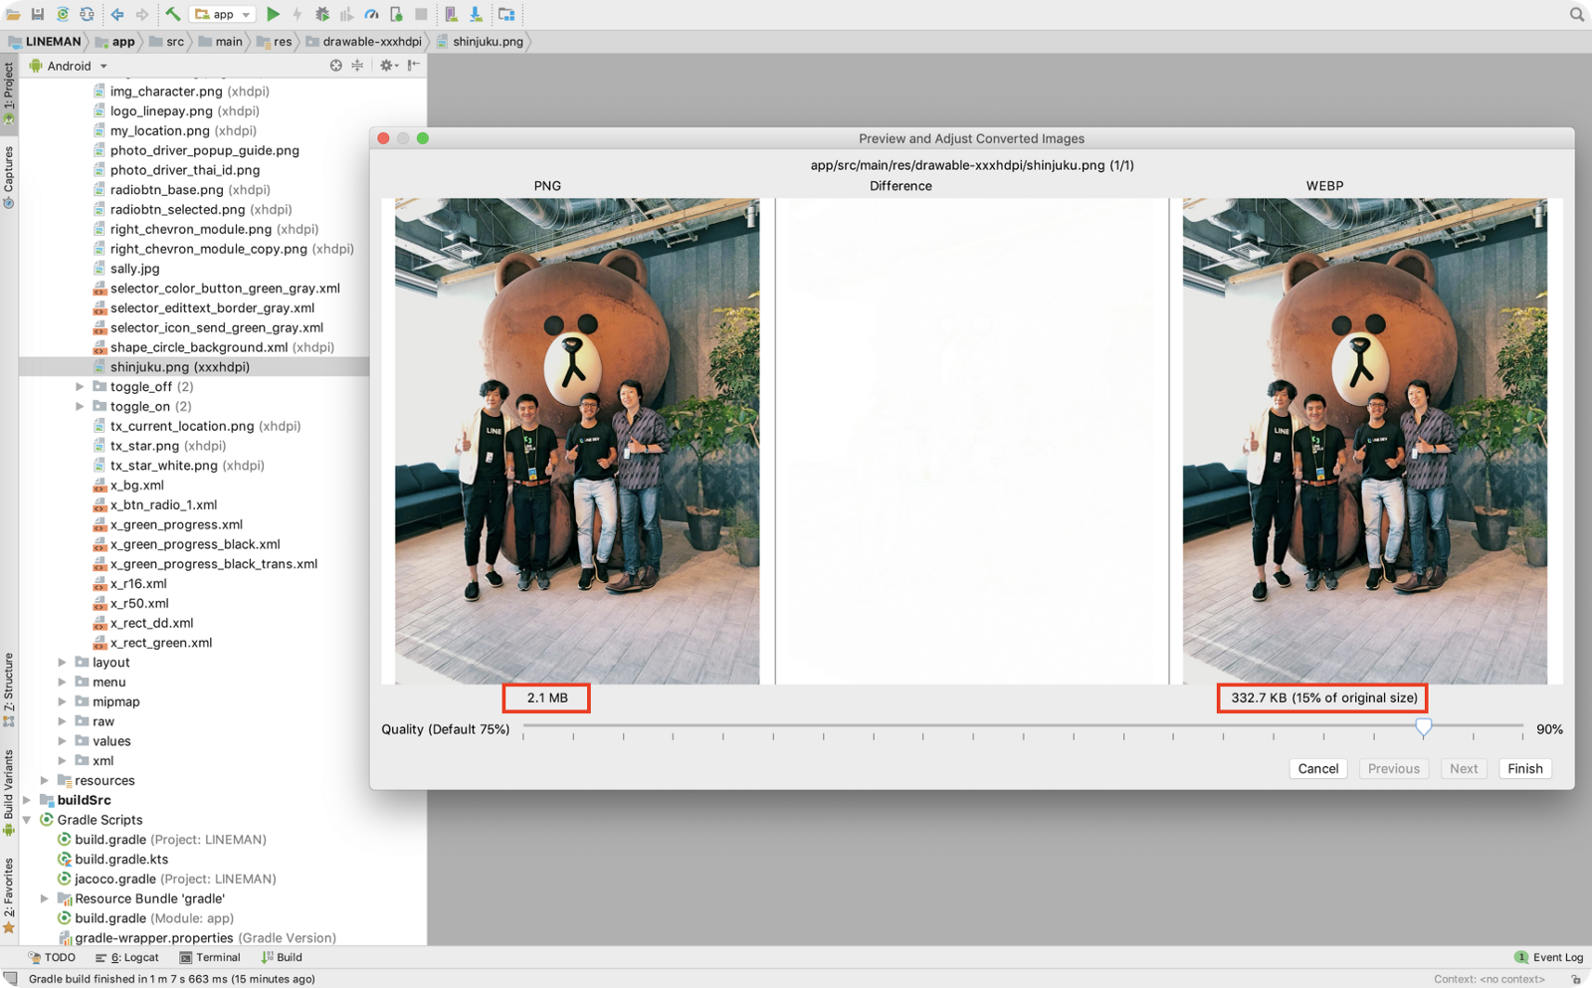Screen dimensions: 1592x988
Task: Expand the menu folder
Action: [62, 682]
